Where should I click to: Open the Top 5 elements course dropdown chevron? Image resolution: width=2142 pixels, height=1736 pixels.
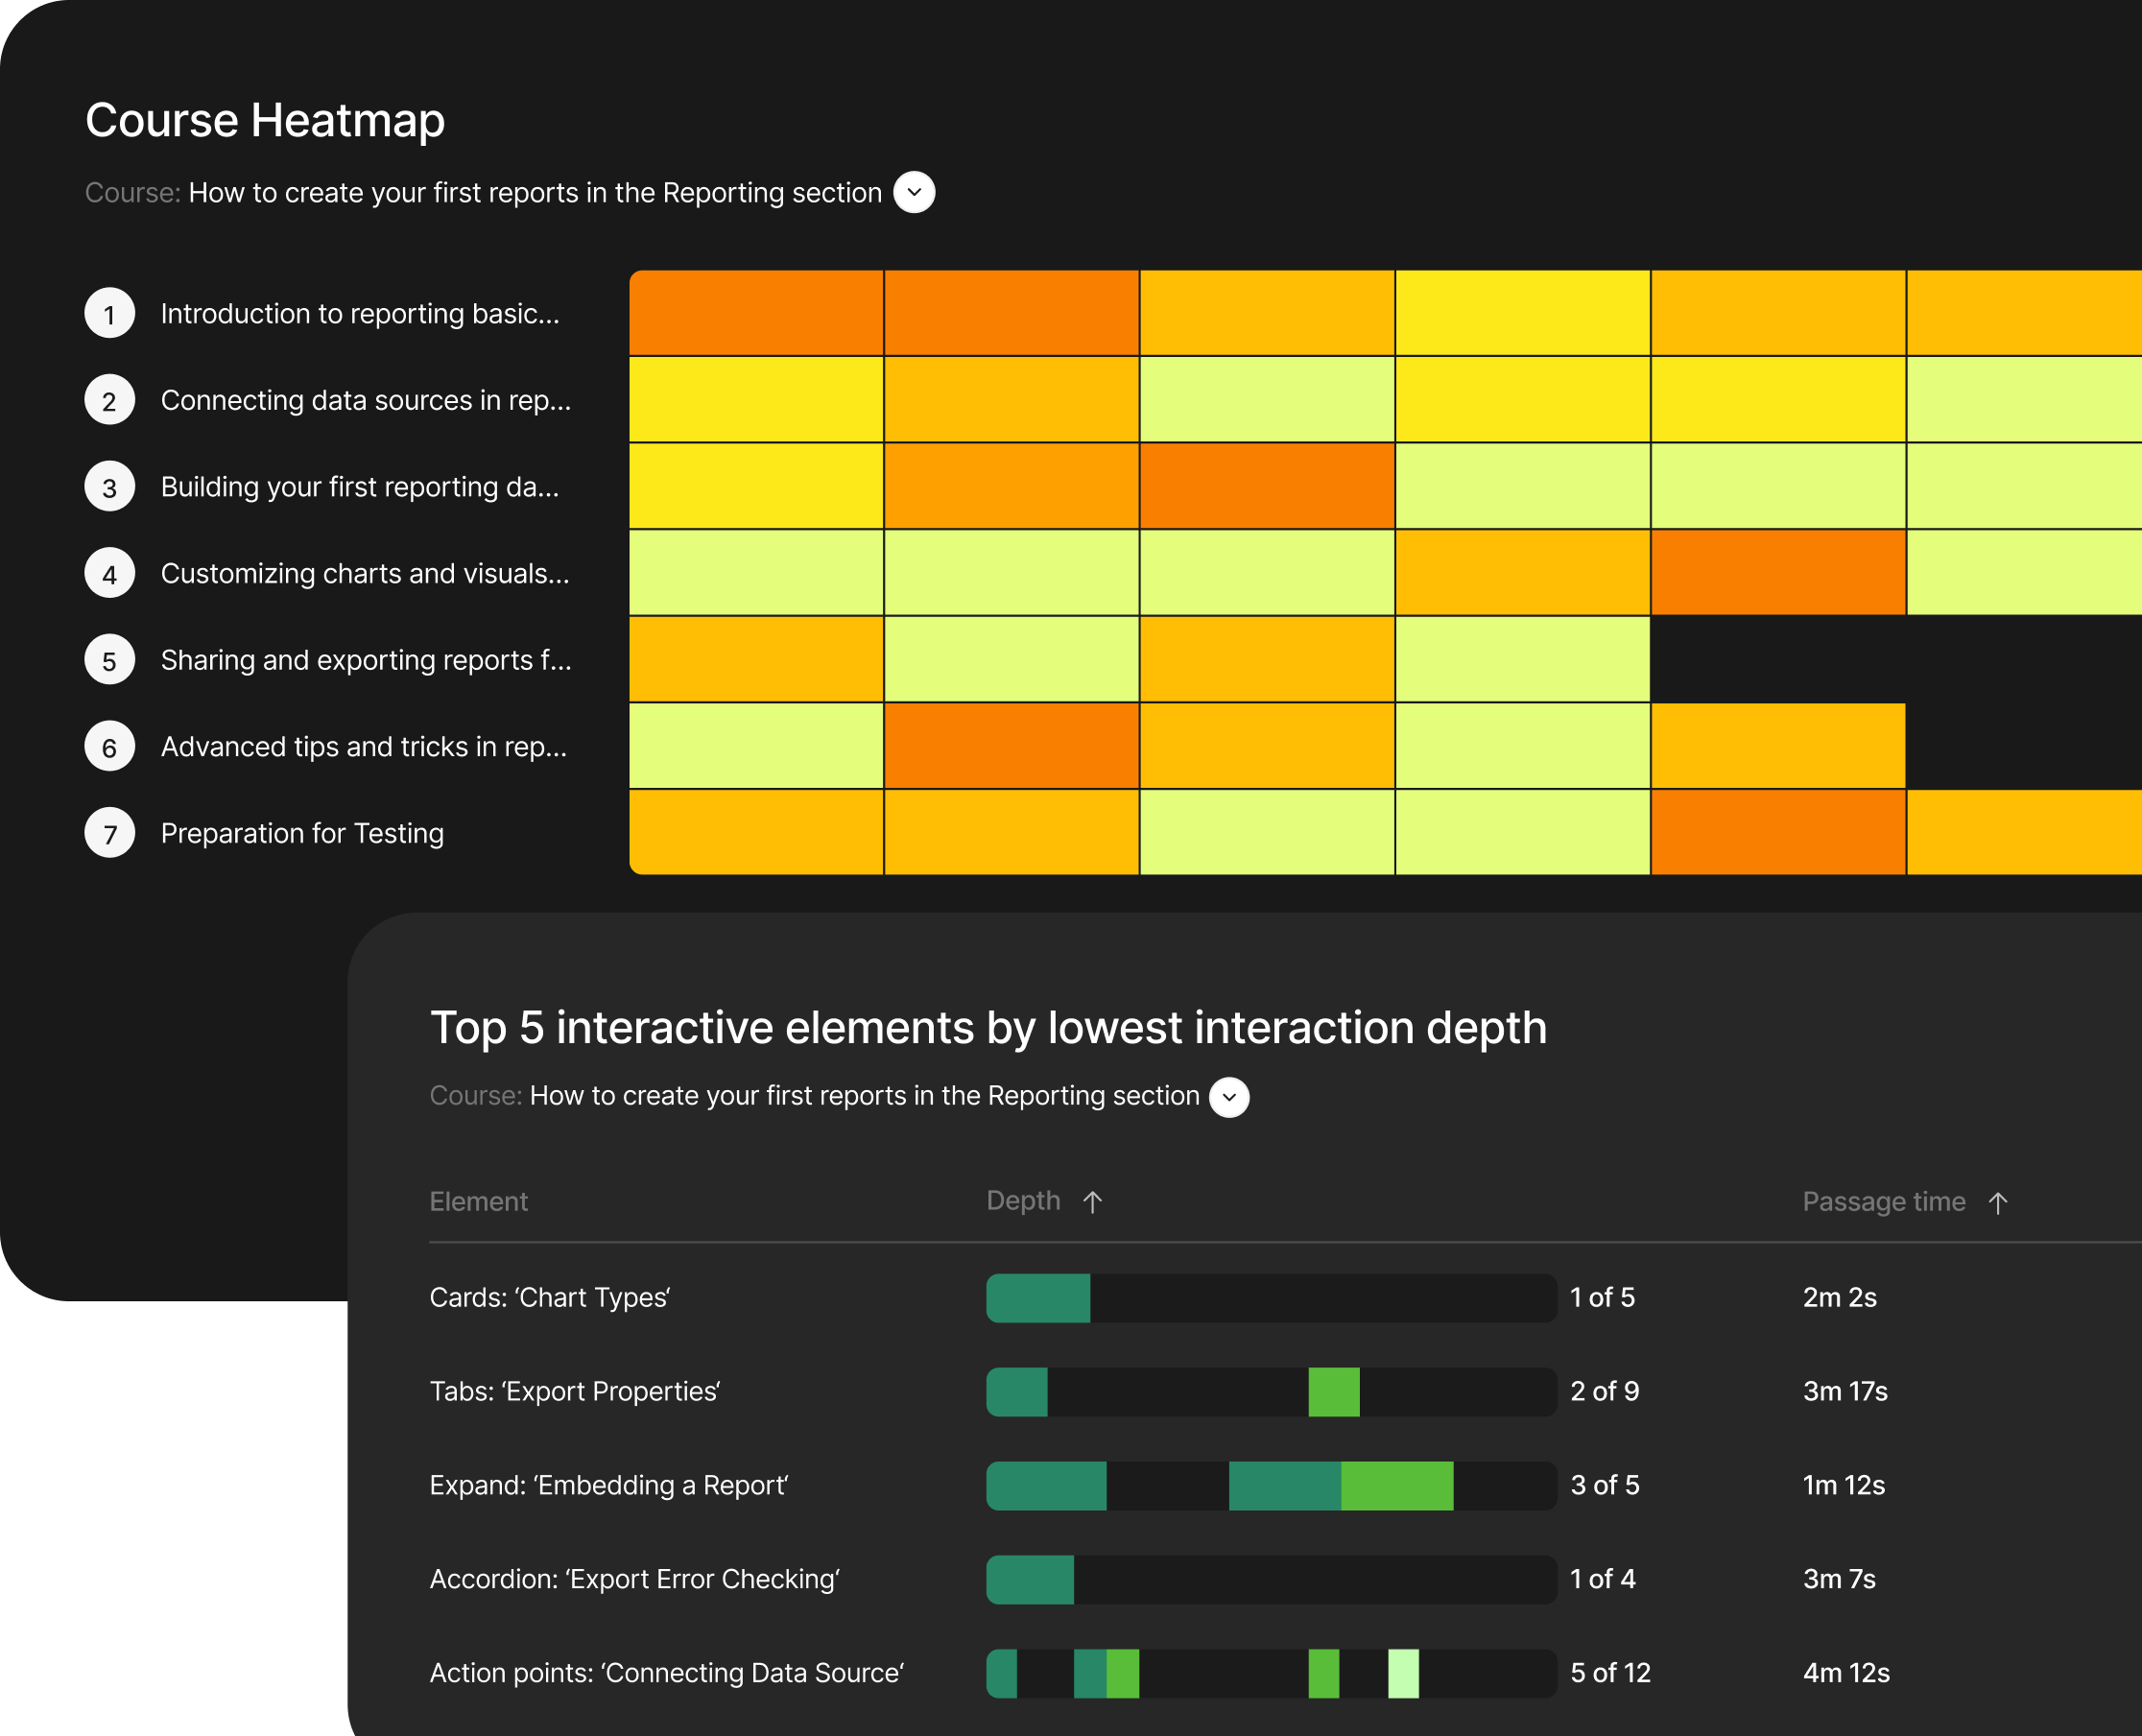[1229, 1097]
